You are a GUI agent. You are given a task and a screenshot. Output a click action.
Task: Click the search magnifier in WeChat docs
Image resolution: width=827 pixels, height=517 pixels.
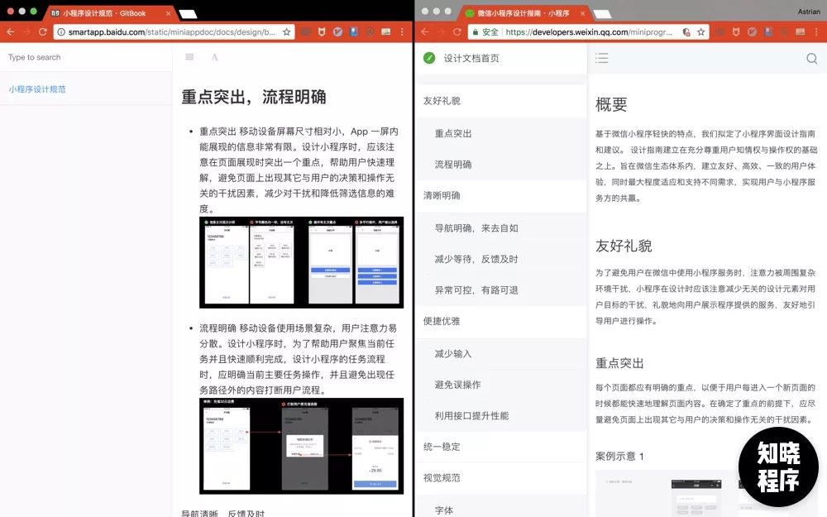pyautogui.click(x=811, y=58)
